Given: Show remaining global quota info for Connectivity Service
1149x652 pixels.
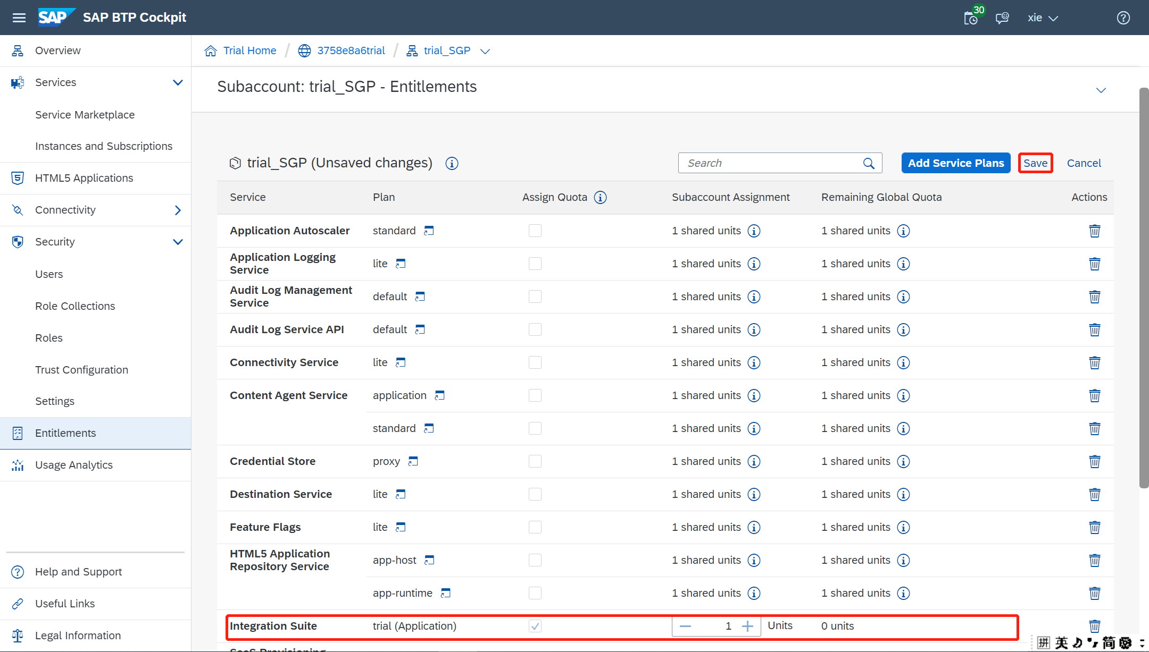Looking at the screenshot, I should (903, 363).
